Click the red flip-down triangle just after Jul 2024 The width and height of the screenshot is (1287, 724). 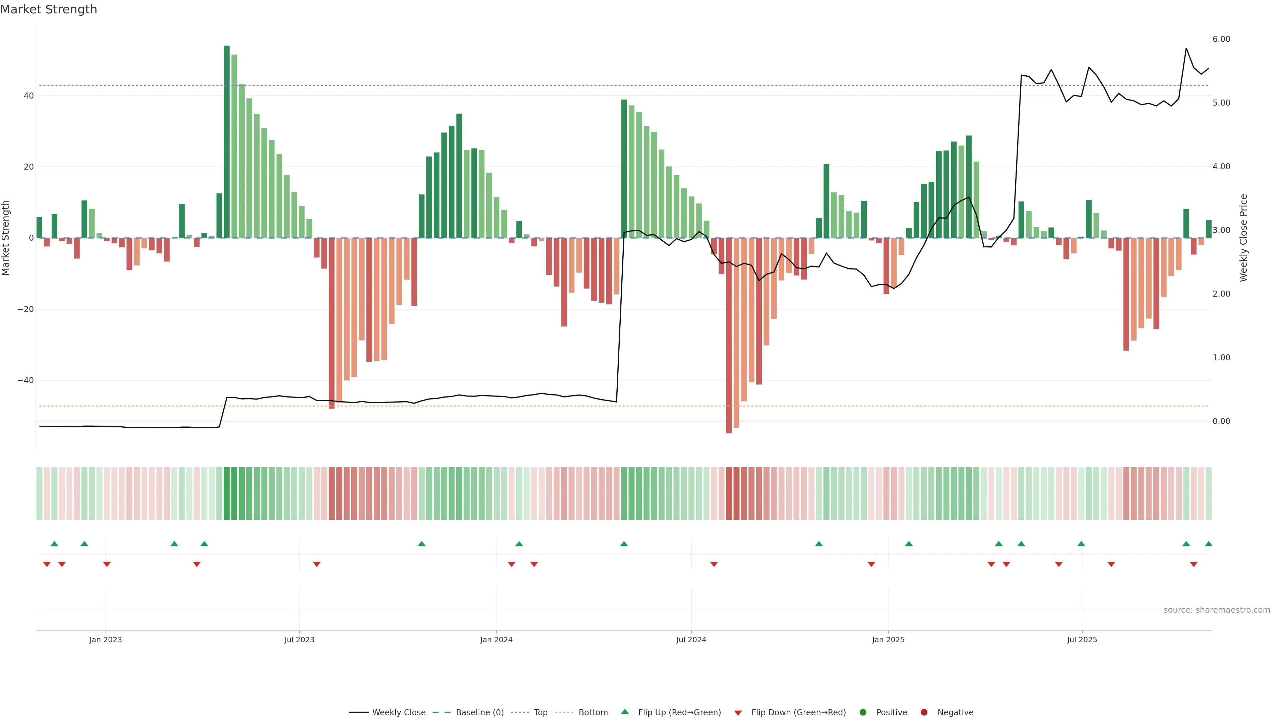[714, 564]
